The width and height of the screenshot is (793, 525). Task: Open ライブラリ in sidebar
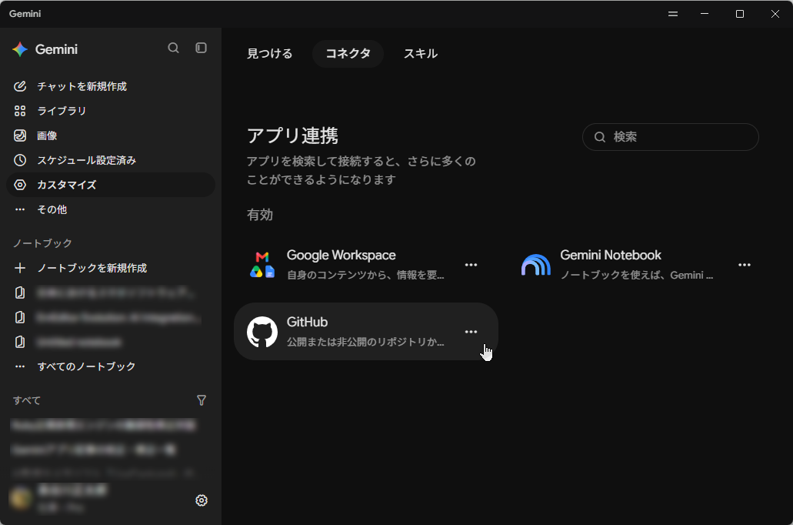[x=111, y=111]
